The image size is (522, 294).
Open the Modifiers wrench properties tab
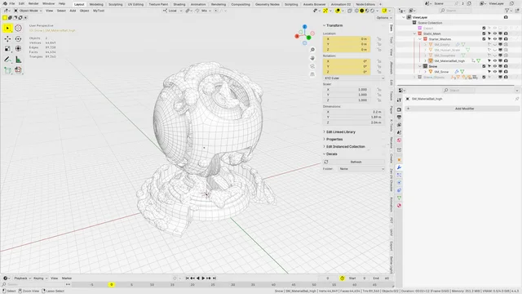pyautogui.click(x=399, y=167)
